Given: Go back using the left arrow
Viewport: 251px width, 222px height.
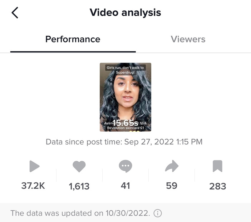Looking at the screenshot, I should 15,13.
